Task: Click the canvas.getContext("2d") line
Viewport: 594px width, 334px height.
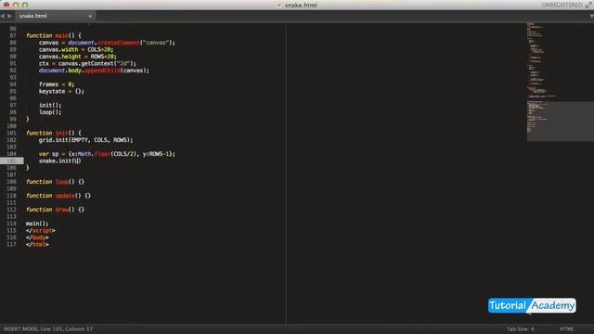Action: (87, 64)
